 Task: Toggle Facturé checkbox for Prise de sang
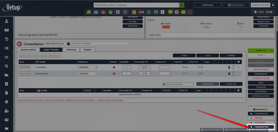tap(114, 74)
